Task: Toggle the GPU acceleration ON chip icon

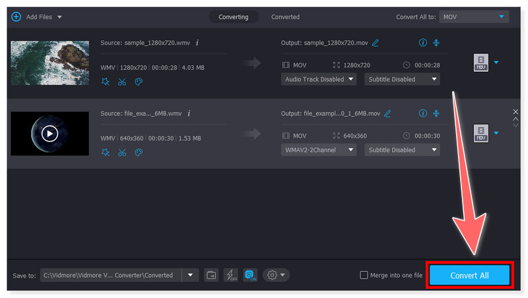Action: (x=250, y=275)
